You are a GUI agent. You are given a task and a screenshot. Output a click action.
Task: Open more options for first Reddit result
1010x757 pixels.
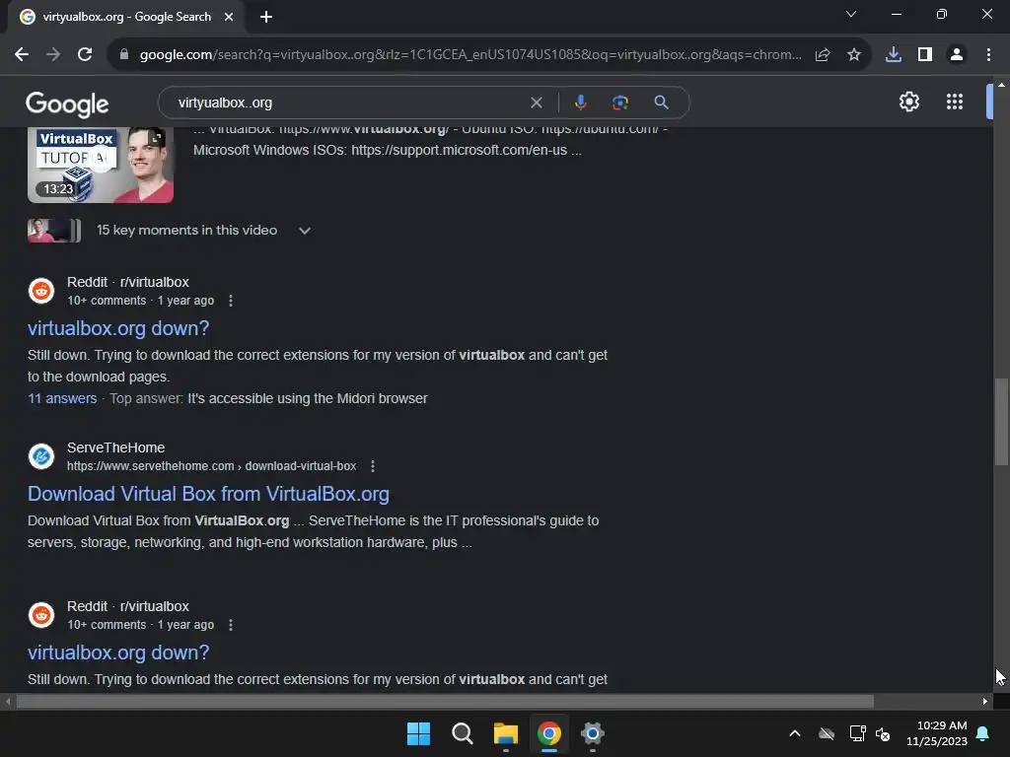click(231, 301)
